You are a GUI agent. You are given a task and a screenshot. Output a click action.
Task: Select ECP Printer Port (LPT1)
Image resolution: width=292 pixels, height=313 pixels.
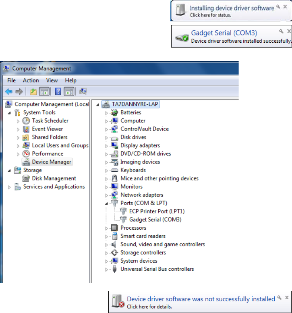tap(157, 211)
